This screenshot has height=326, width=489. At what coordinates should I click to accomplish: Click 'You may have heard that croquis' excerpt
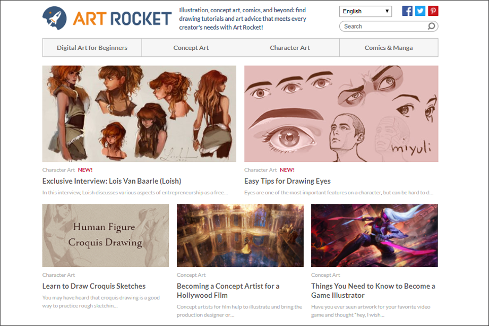click(101, 302)
